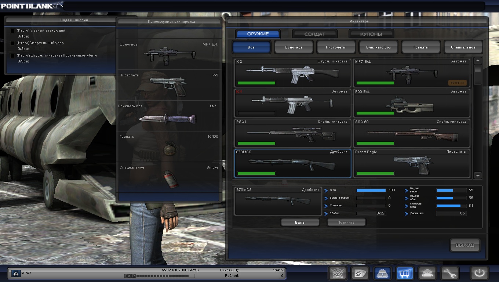Viewport: 499px width, 282px height.
Task: Click the 'Отдача вверх' recoil stat bar
Action: (451, 190)
